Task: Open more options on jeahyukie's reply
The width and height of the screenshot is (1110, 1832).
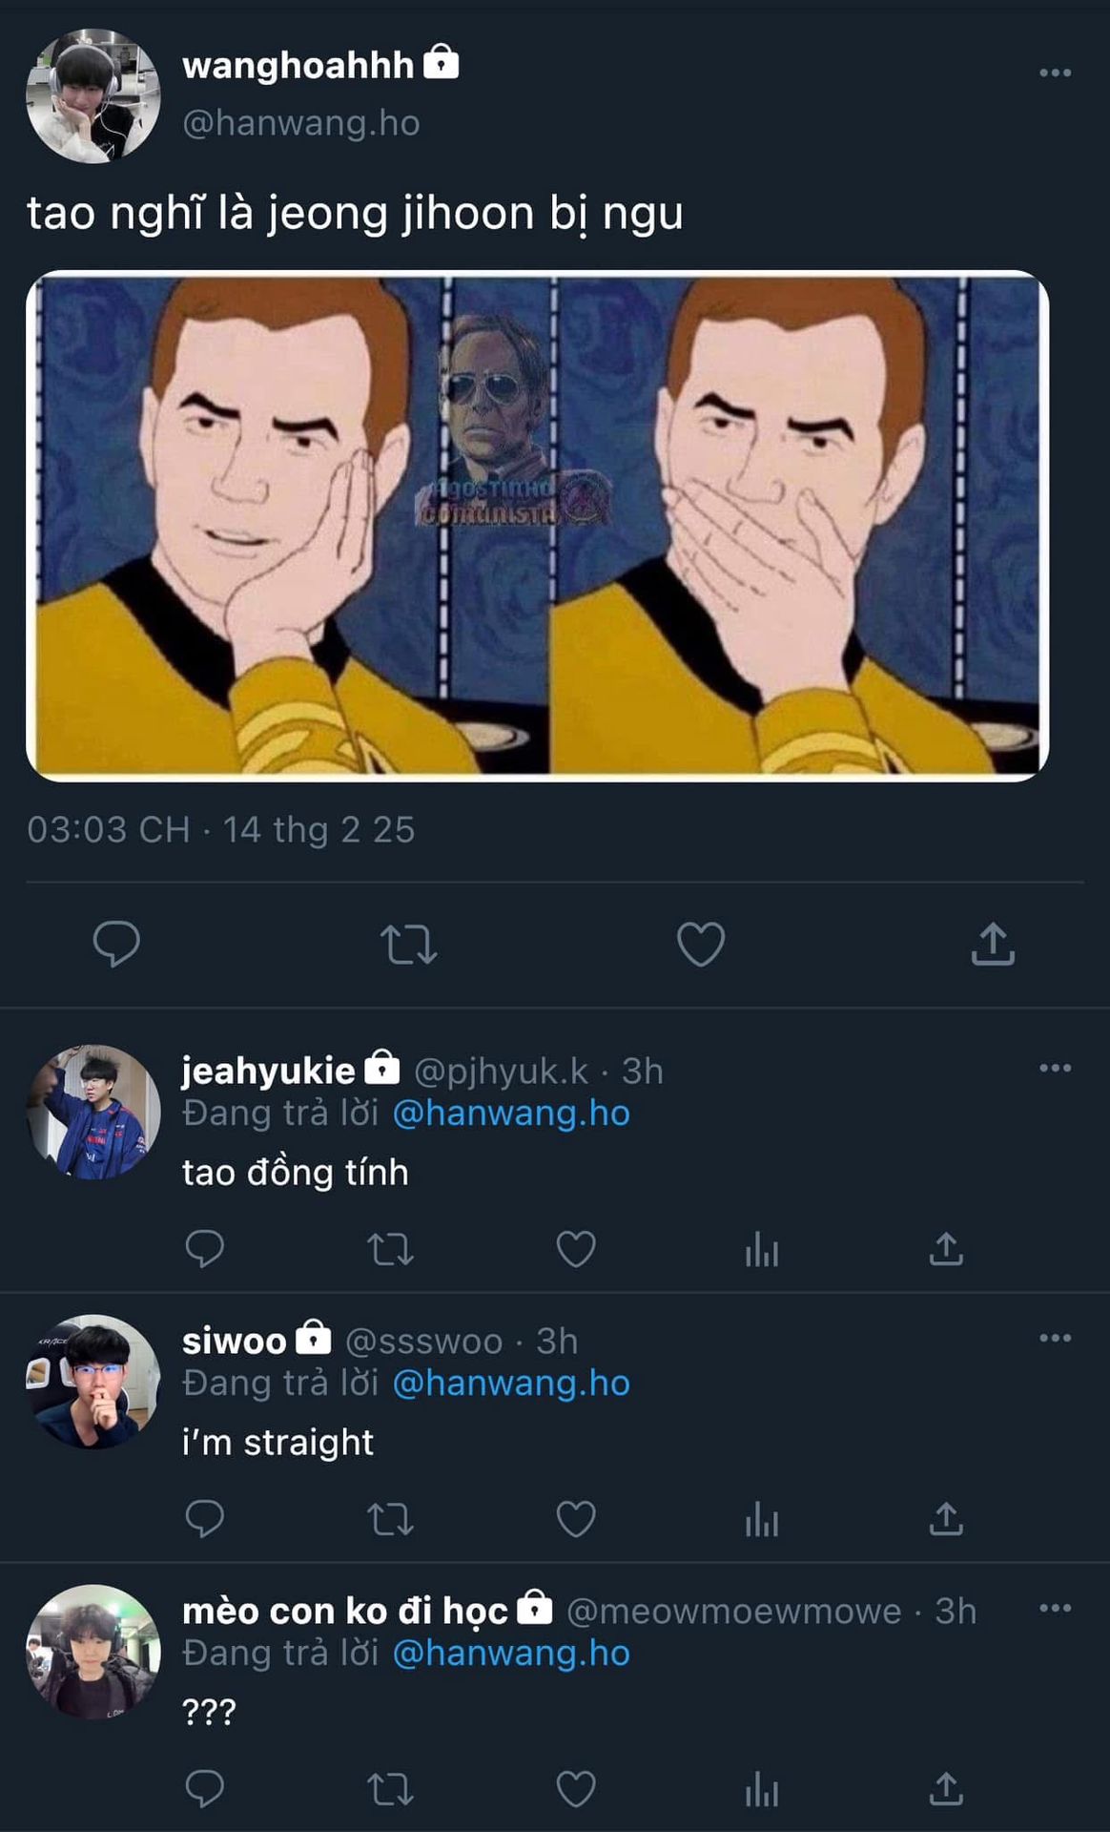Action: [x=1055, y=1068]
